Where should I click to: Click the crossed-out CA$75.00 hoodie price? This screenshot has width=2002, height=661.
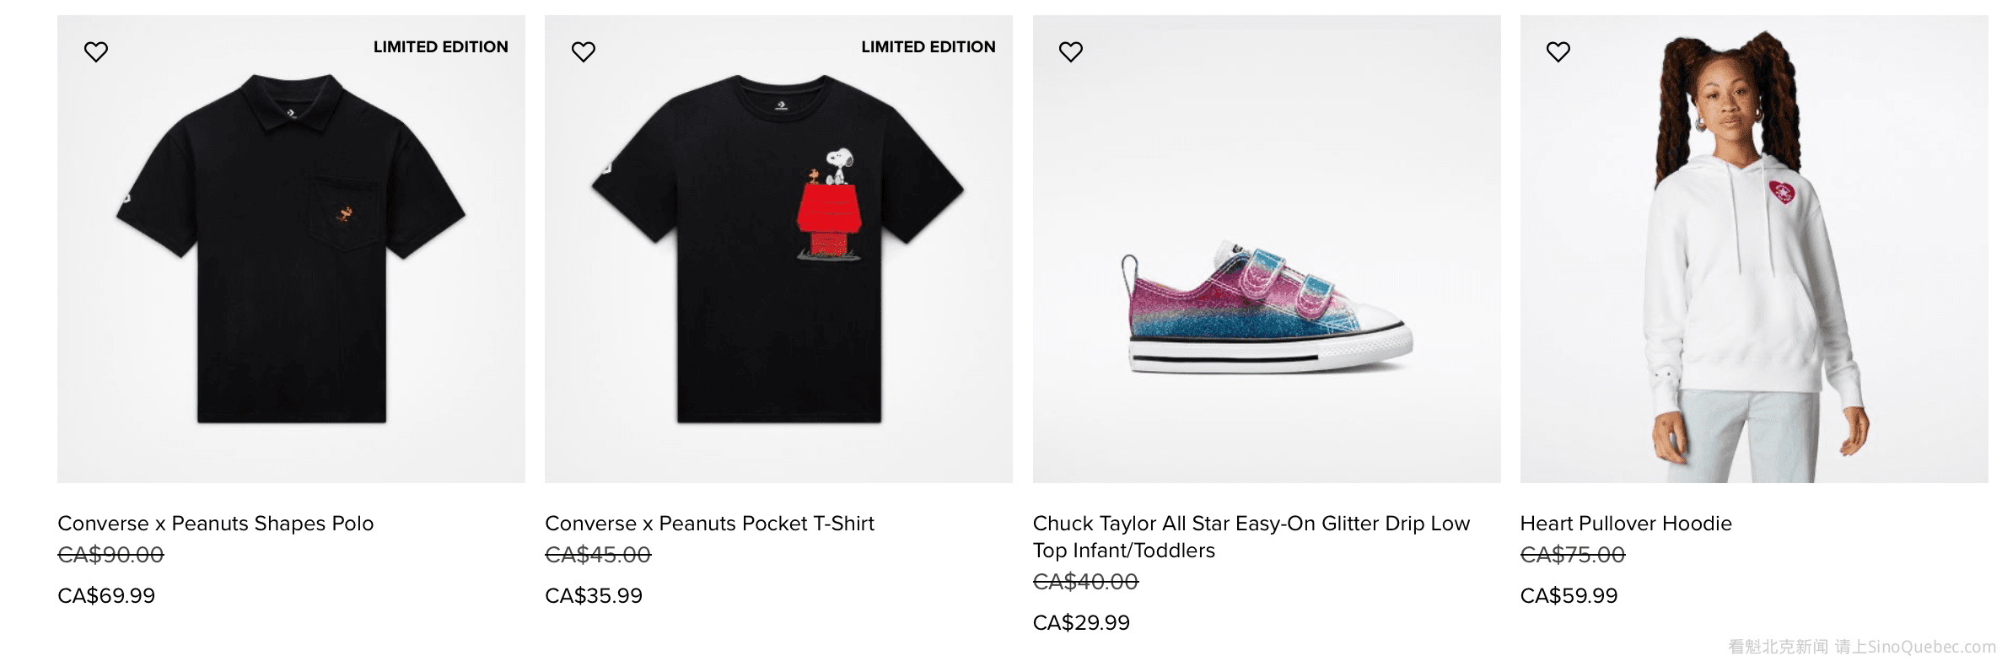(1572, 555)
